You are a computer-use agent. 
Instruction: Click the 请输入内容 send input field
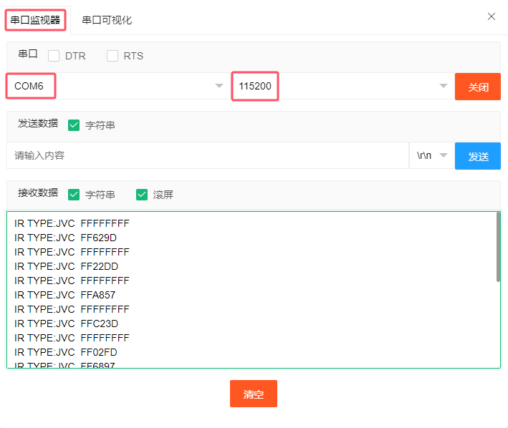pos(208,155)
